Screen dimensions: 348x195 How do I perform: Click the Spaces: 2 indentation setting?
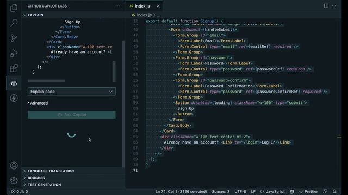tap(221, 191)
